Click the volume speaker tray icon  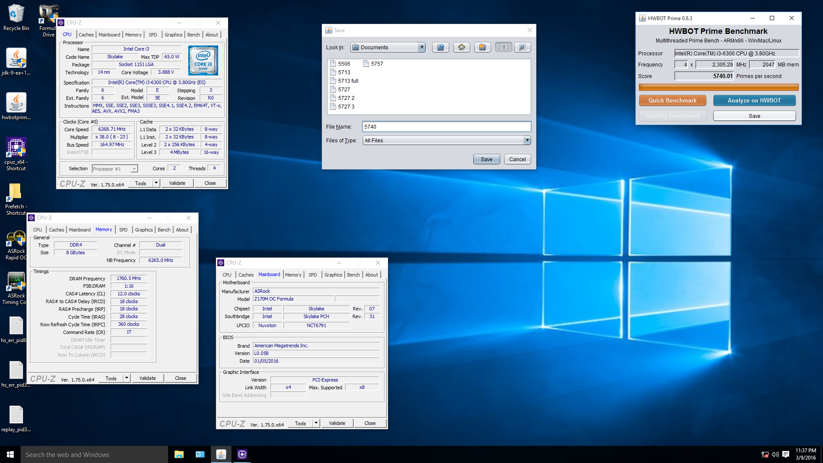point(775,454)
